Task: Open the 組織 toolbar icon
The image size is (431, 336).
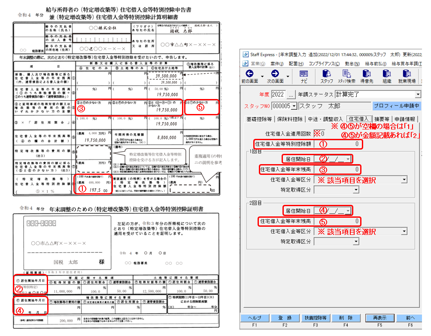Action: click(386, 74)
